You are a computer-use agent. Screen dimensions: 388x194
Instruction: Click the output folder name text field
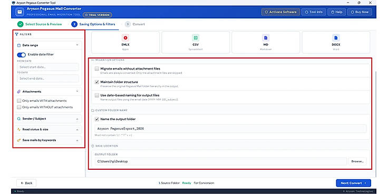pyautogui.click(x=230, y=129)
